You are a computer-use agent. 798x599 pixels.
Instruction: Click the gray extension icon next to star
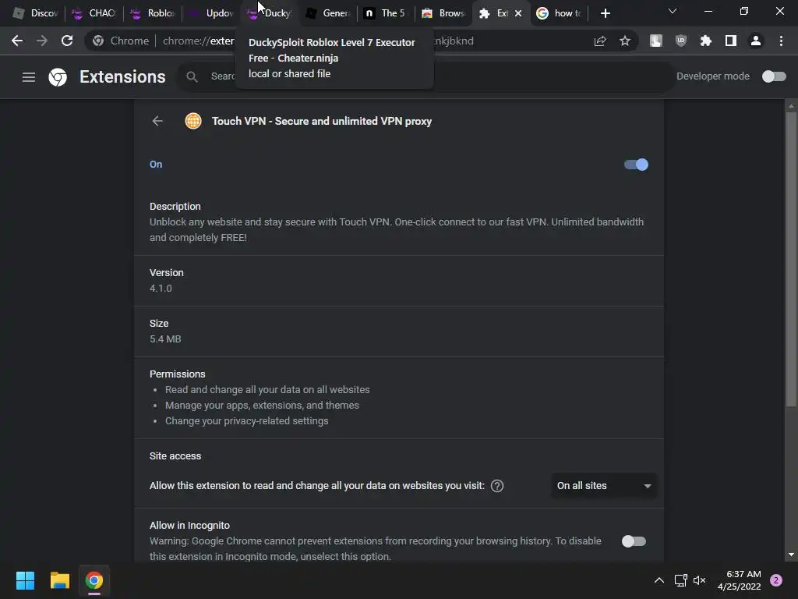click(x=656, y=41)
